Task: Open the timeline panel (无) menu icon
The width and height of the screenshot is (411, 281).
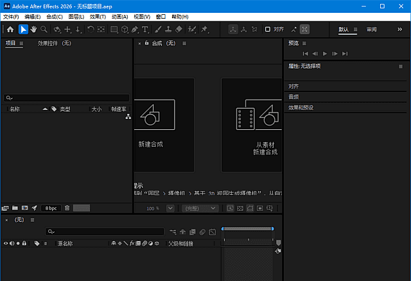Action: point(32,220)
